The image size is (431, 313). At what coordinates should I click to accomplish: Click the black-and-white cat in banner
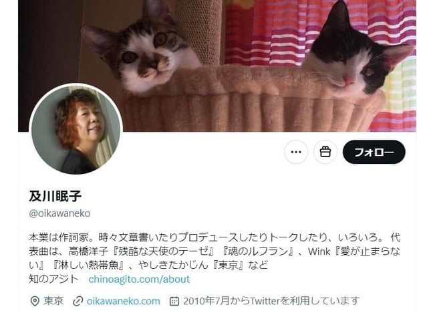(x=357, y=51)
